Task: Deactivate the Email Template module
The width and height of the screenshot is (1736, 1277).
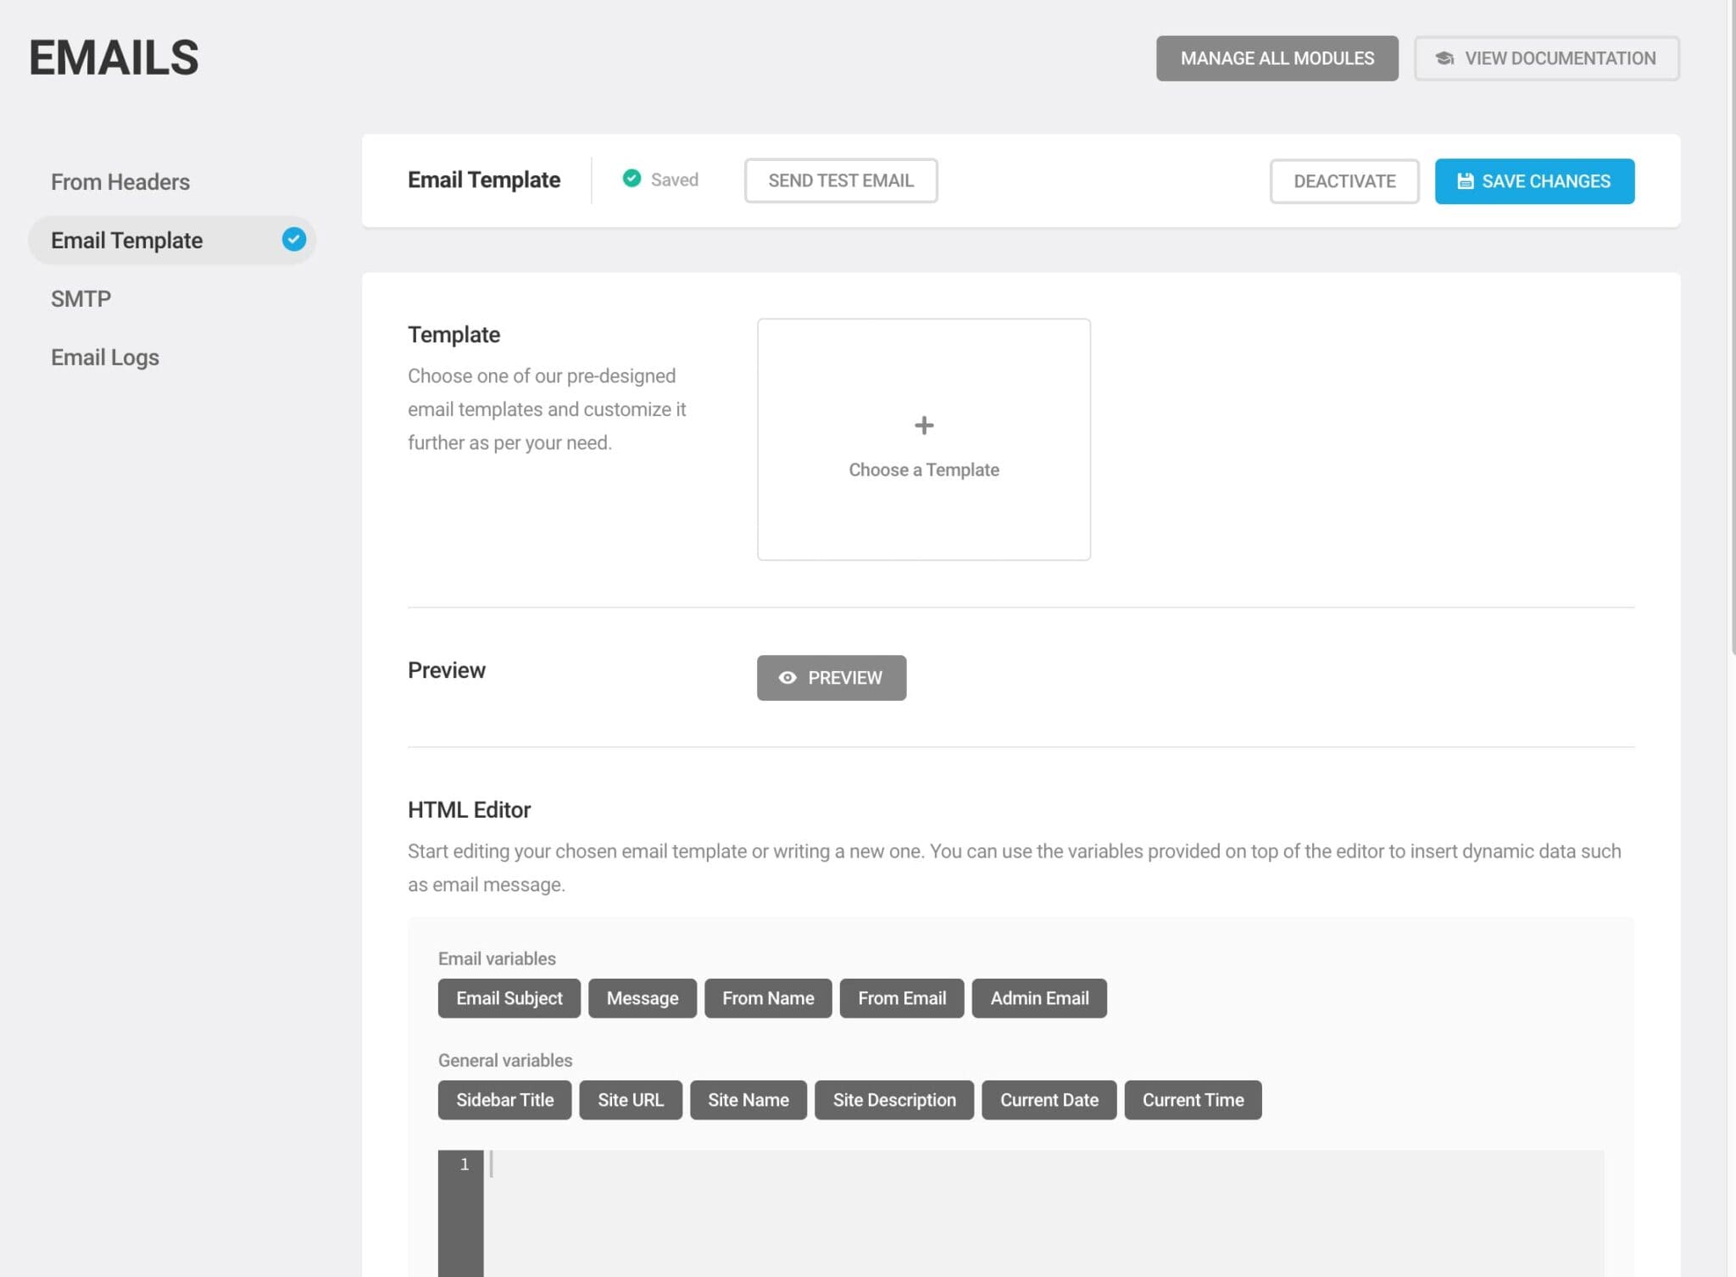Action: [x=1344, y=181]
